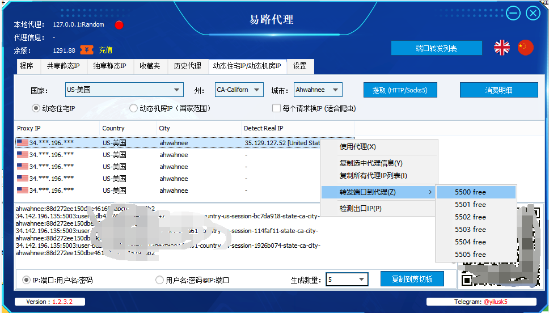
Task: Click the QR code image
Action: click(500, 247)
